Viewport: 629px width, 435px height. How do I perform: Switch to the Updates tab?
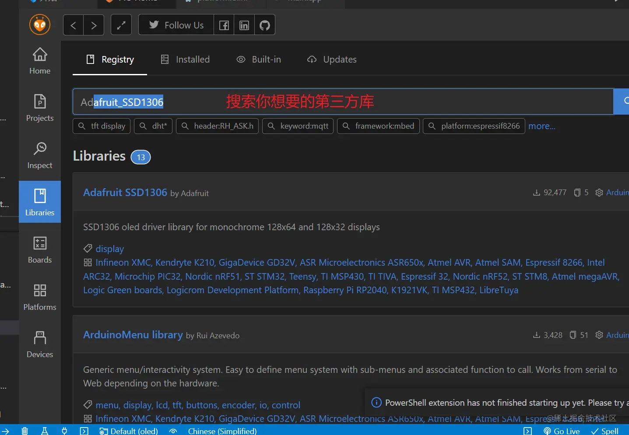[332, 60]
